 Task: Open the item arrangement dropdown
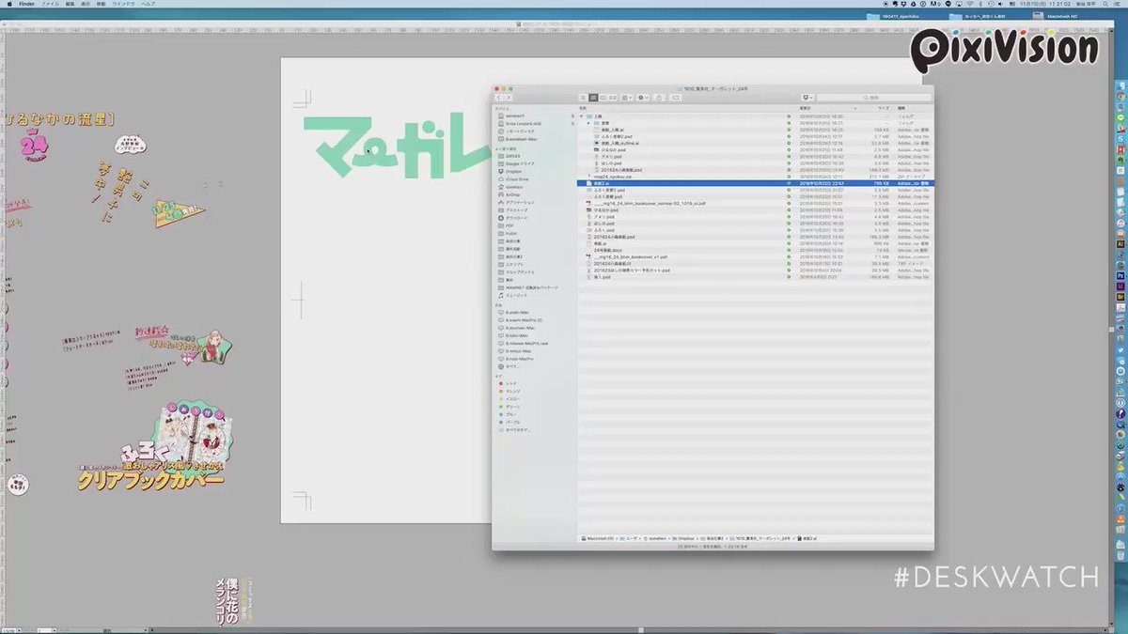point(626,98)
